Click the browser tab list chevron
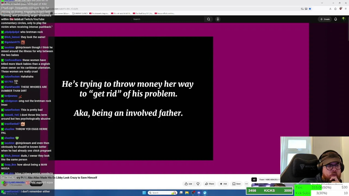349x196 pixels. pyautogui.click(x=322, y=3)
